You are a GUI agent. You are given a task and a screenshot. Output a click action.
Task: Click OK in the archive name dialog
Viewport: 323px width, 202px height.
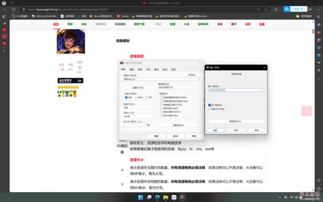pyautogui.click(x=156, y=136)
